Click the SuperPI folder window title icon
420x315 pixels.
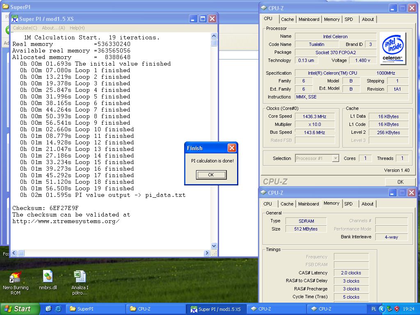pos(6,7)
